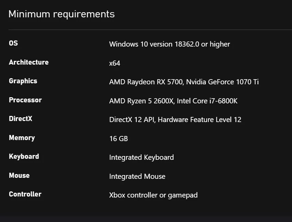This screenshot has width=292, height=222.
Task: Click the DirectX 12 API value text
Action: click(x=132, y=120)
